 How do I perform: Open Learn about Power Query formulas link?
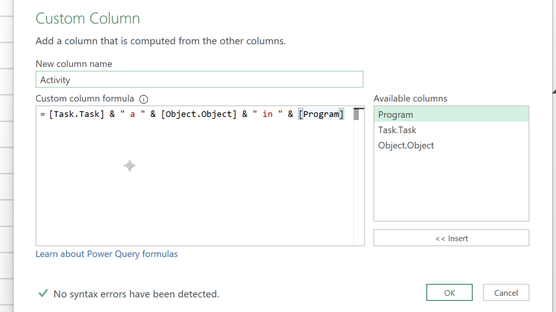click(106, 254)
